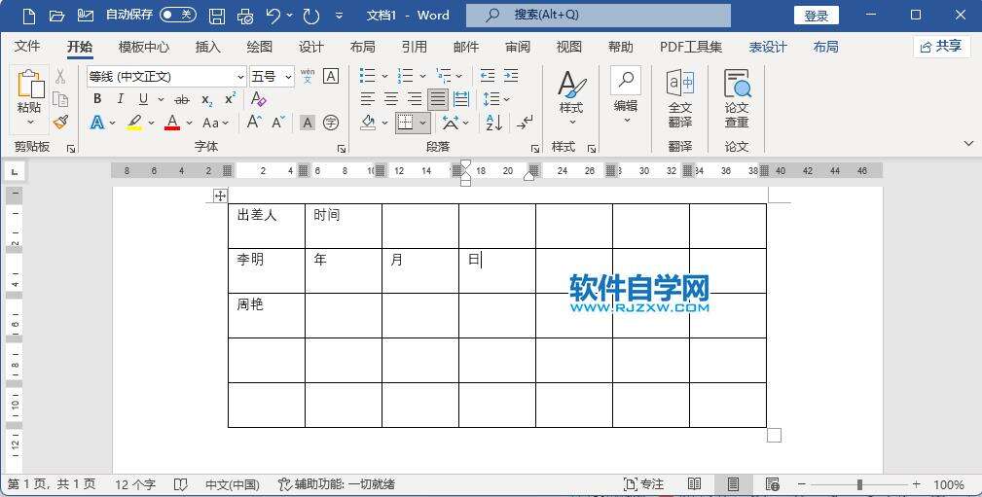Image resolution: width=982 pixels, height=497 pixels.
Task: Click the red font color button
Action: pos(172,123)
